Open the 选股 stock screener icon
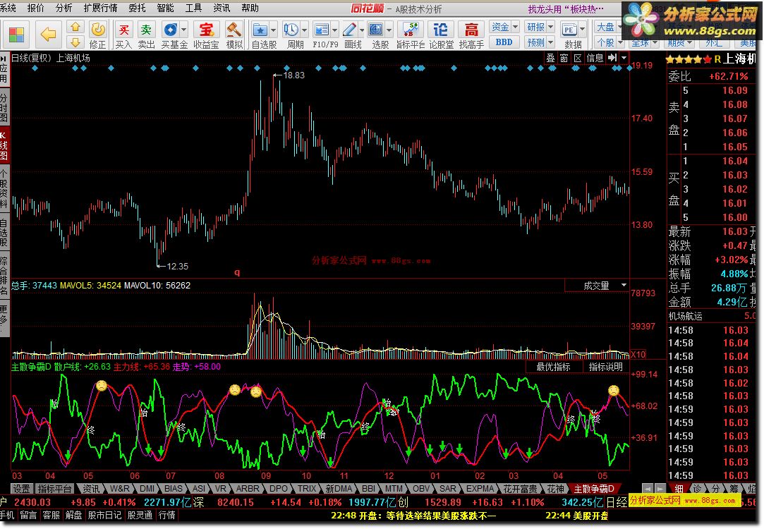764x529 pixels. coord(376,30)
